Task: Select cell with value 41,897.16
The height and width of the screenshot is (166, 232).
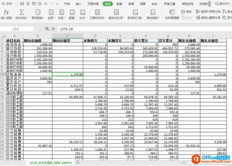Action: (x=38, y=146)
